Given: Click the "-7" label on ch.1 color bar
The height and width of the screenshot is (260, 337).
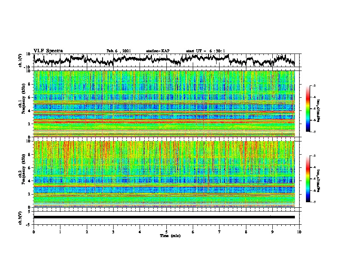Looking at the screenshot, I should click(x=314, y=132).
